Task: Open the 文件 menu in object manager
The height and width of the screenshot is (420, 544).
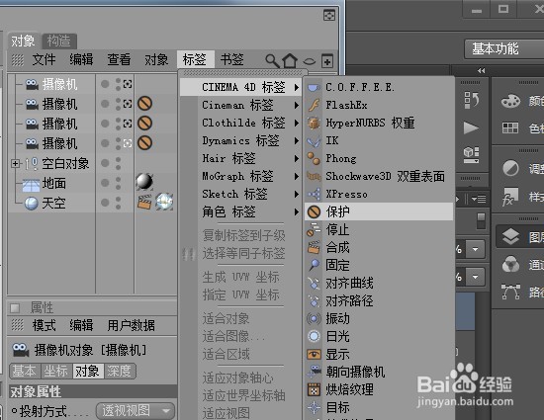Action: (x=45, y=59)
